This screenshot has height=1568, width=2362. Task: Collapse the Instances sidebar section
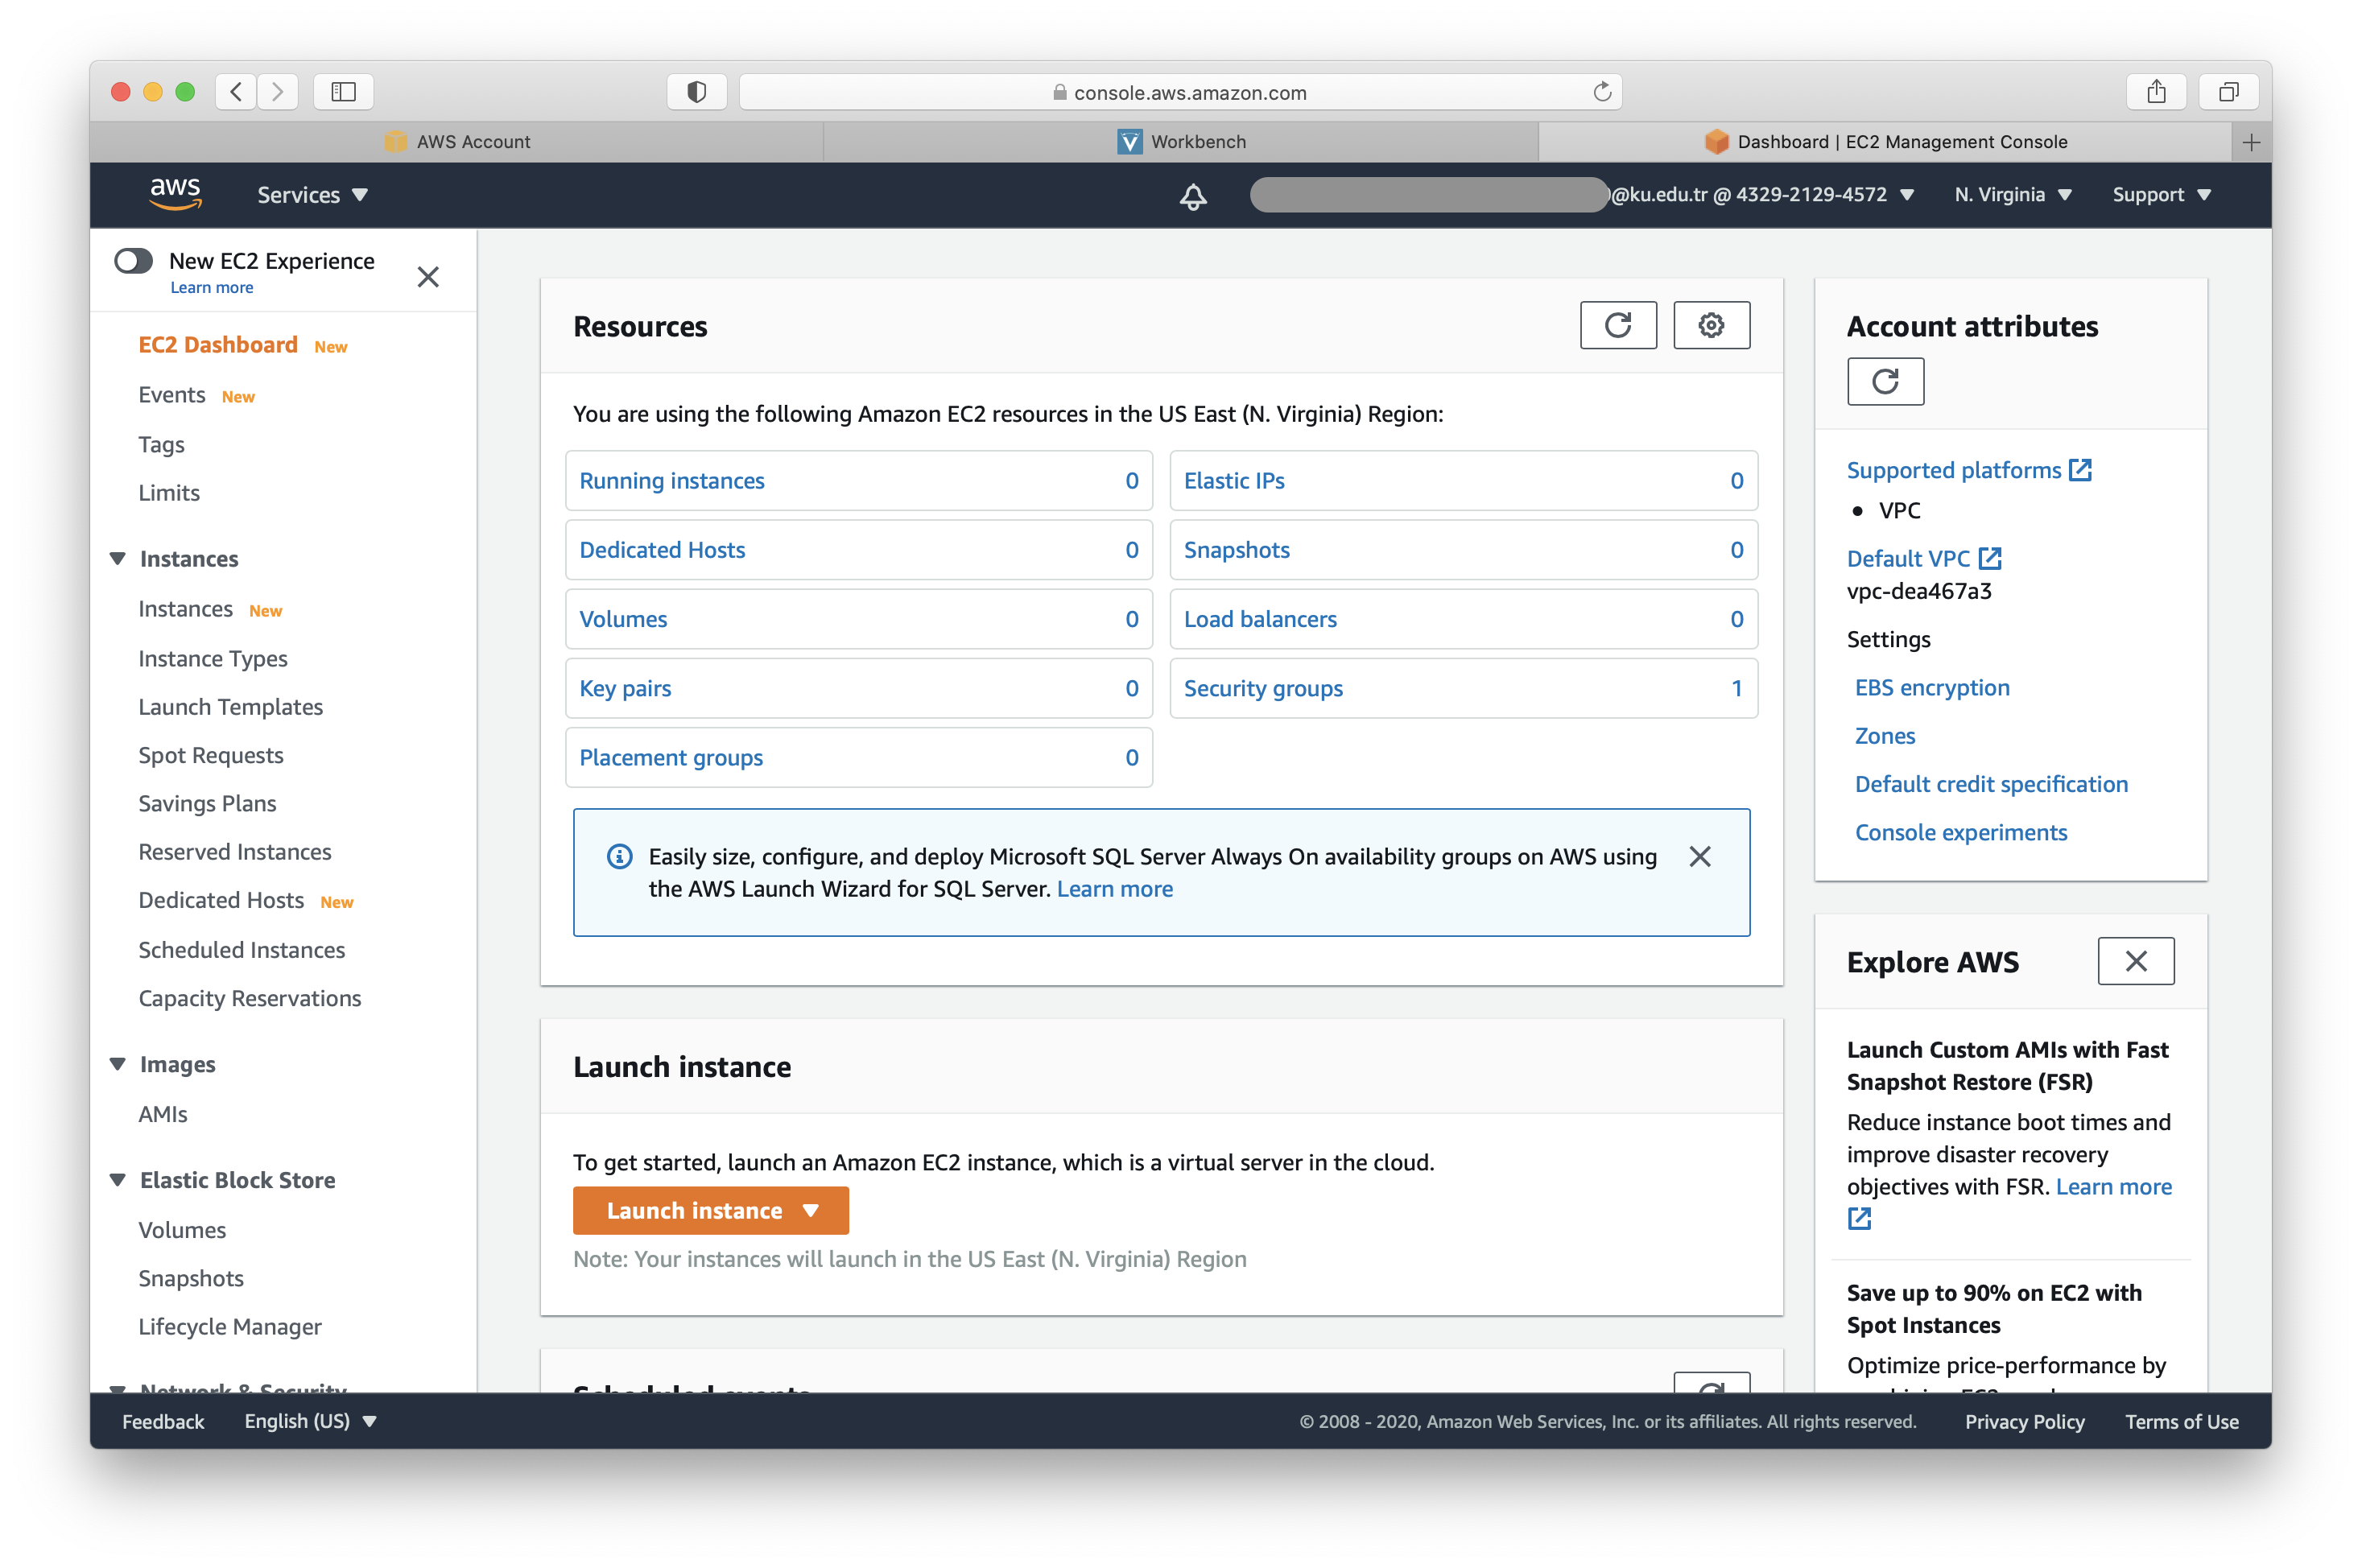(x=117, y=558)
